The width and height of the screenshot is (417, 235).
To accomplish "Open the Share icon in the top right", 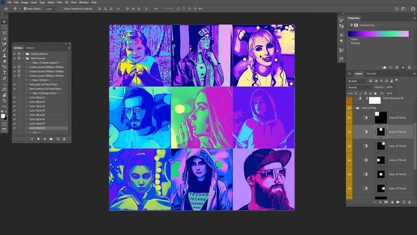I will point(413,8).
